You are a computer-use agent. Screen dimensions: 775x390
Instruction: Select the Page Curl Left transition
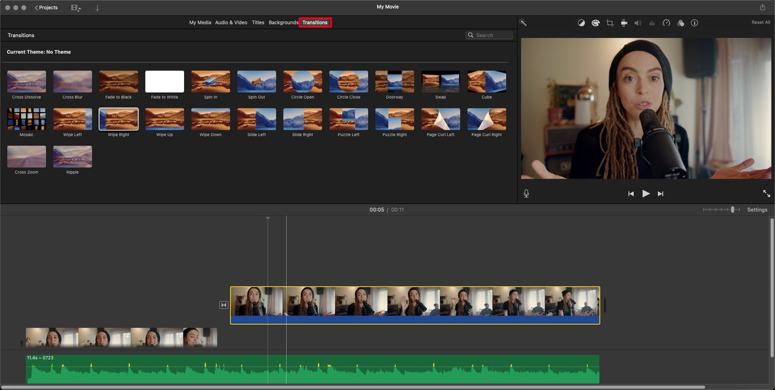coord(441,119)
